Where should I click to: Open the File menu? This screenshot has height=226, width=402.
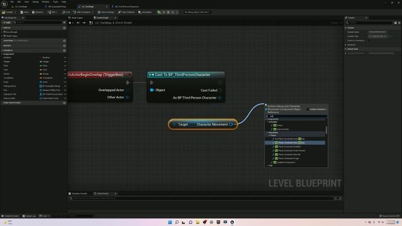point(12,2)
